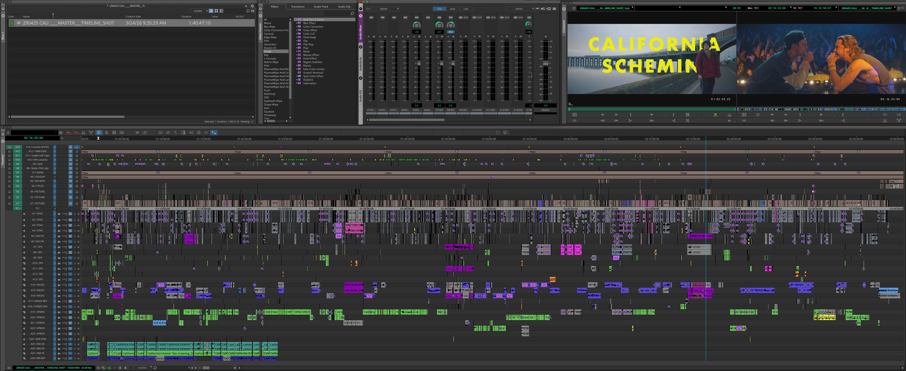Toggle the video monitor on track V14

coord(77,147)
